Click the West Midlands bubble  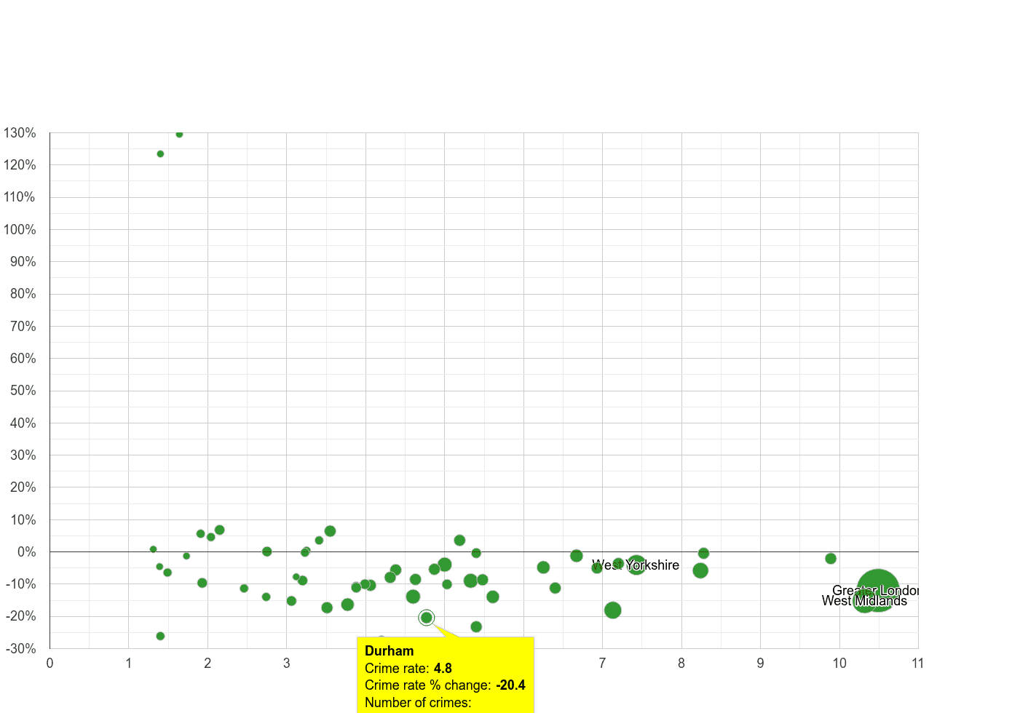[863, 600]
